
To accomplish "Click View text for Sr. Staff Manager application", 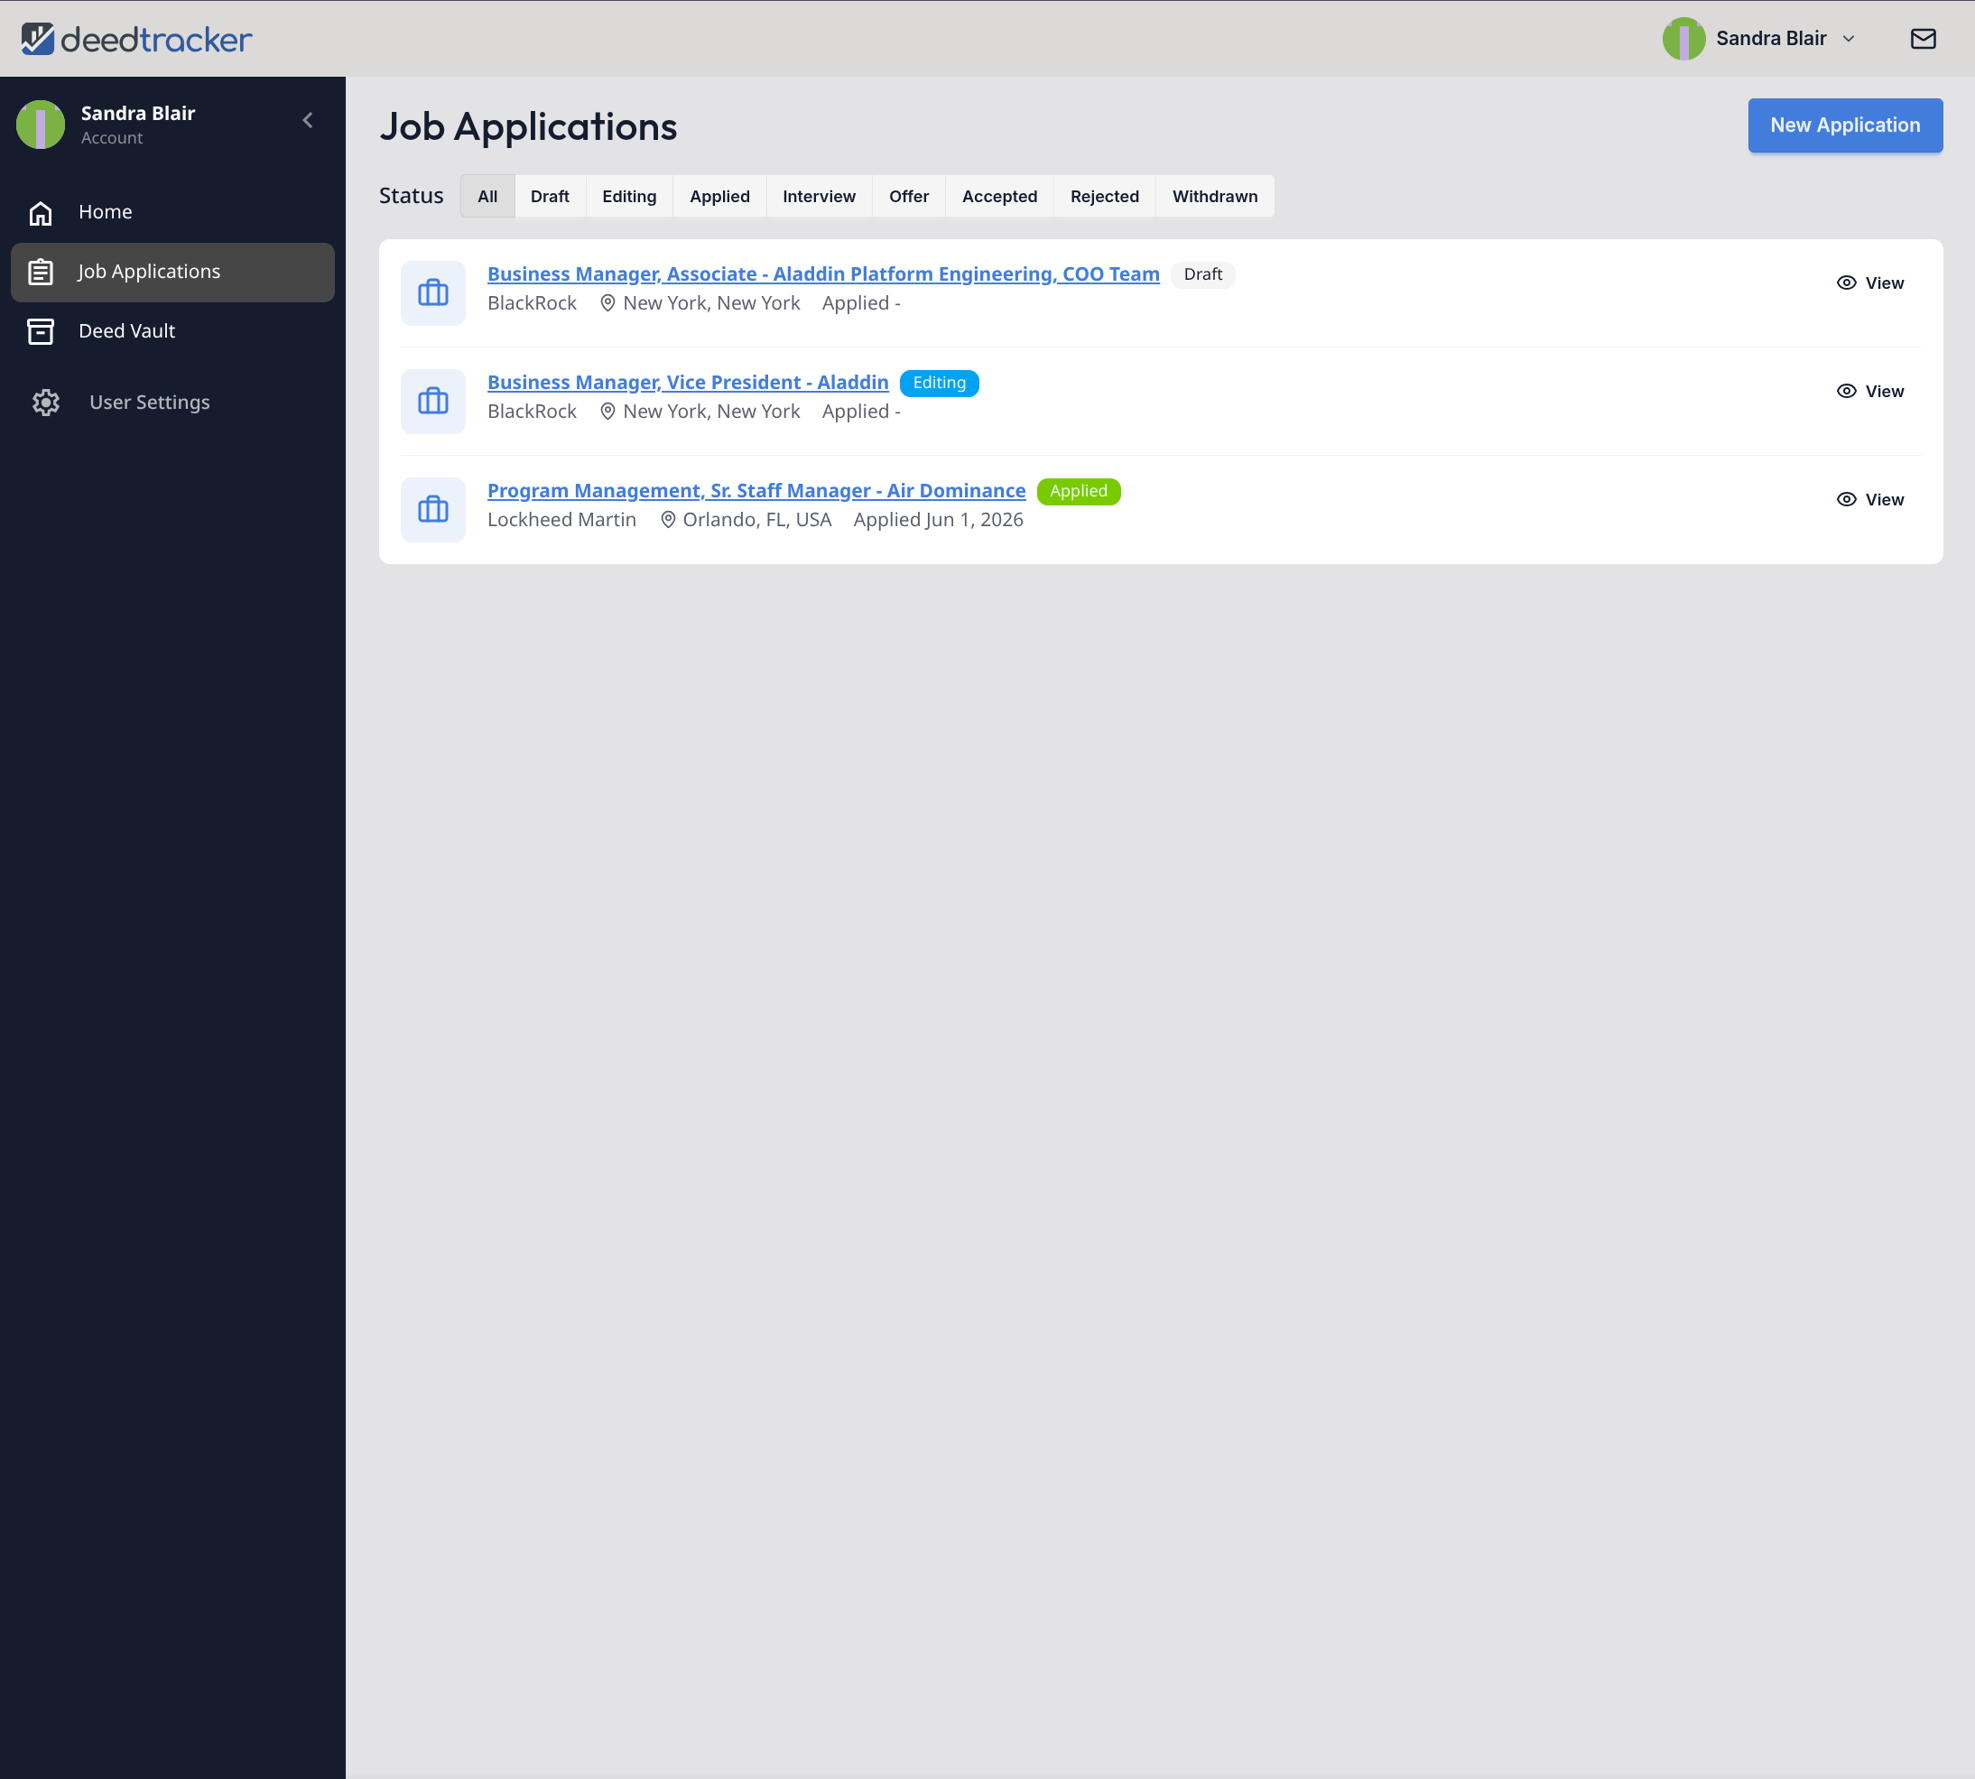I will pyautogui.click(x=1884, y=500).
